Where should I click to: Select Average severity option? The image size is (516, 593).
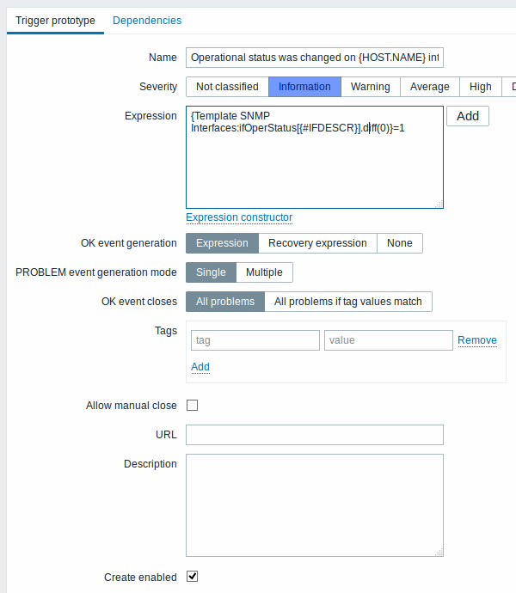click(x=430, y=87)
